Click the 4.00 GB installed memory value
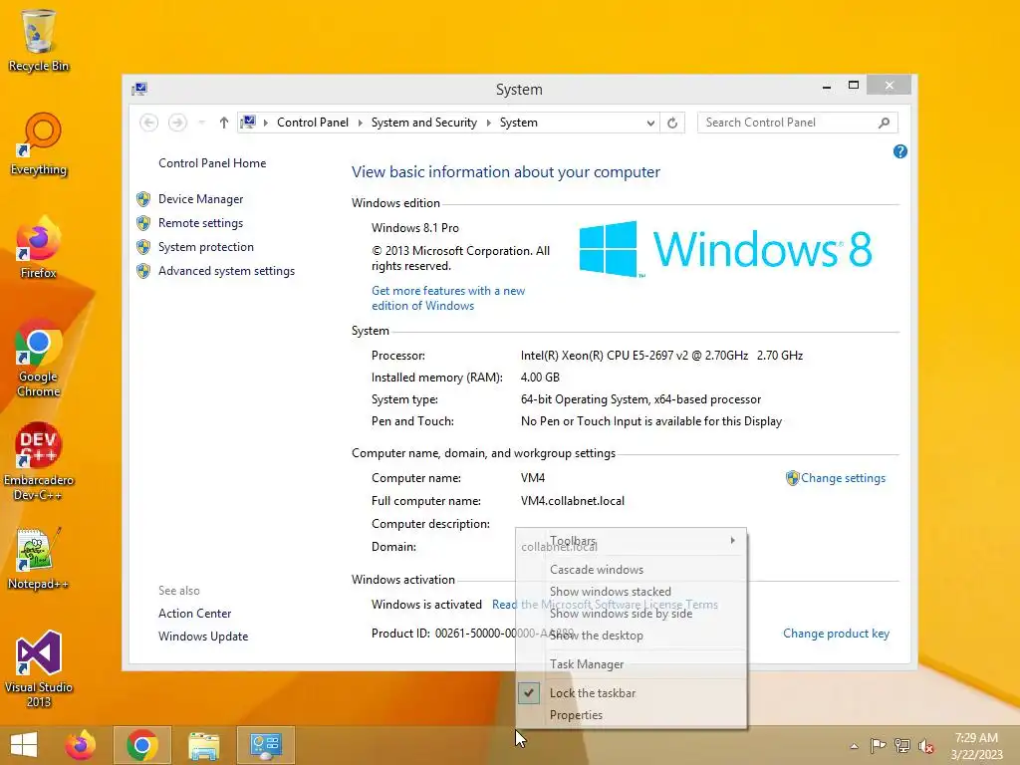Viewport: 1020px width, 765px height. pyautogui.click(x=540, y=378)
